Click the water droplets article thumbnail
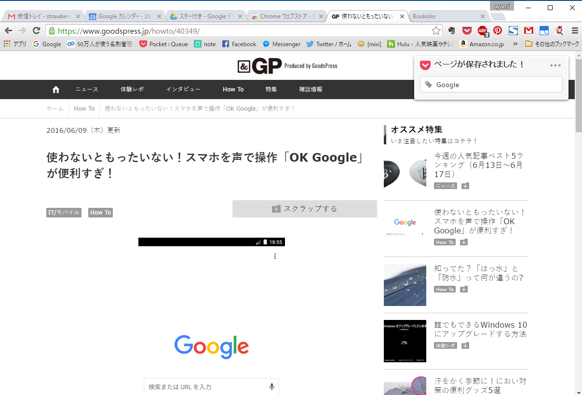Screen dimensions: 582x395 [x=405, y=285]
